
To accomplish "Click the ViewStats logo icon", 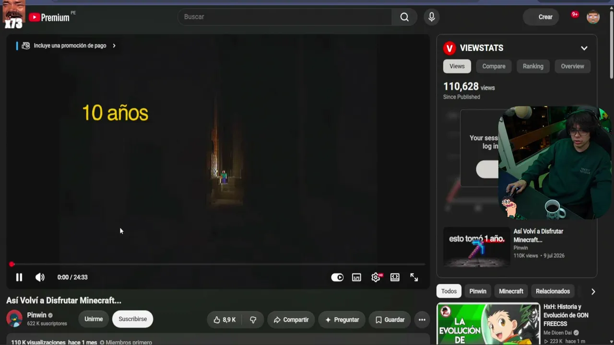I will tap(449, 48).
